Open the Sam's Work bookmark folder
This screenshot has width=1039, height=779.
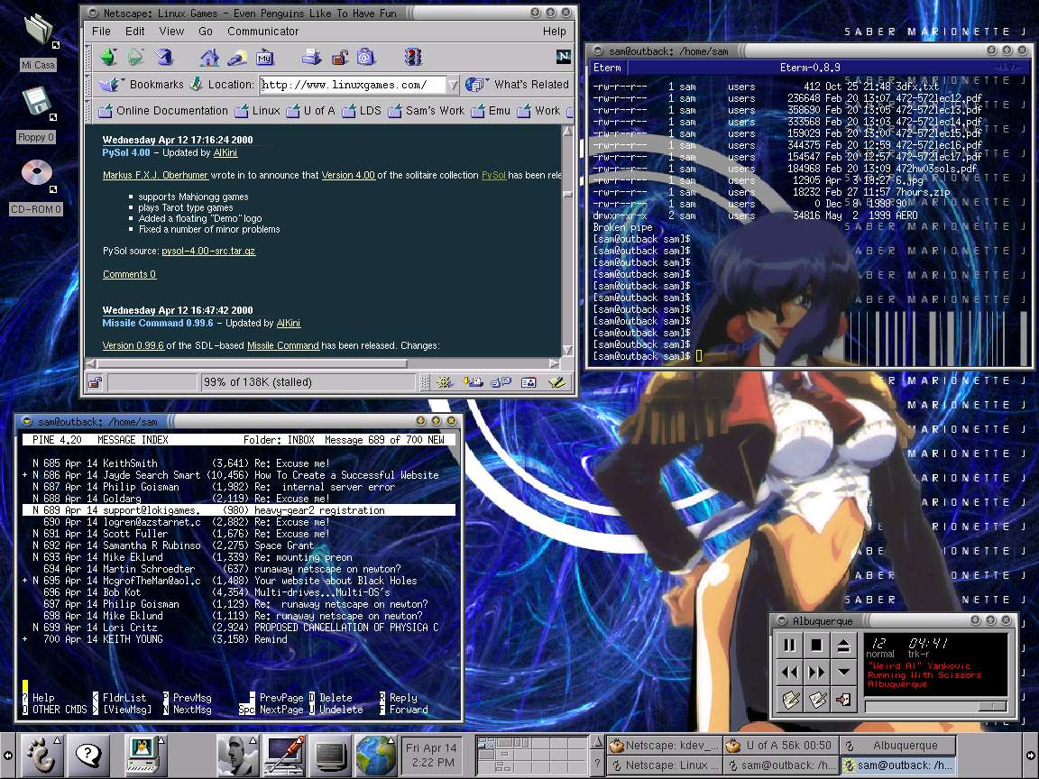[426, 111]
